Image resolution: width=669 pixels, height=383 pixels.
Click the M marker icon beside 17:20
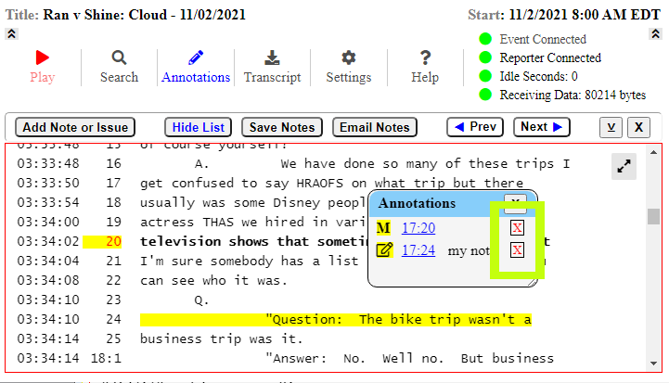point(383,228)
